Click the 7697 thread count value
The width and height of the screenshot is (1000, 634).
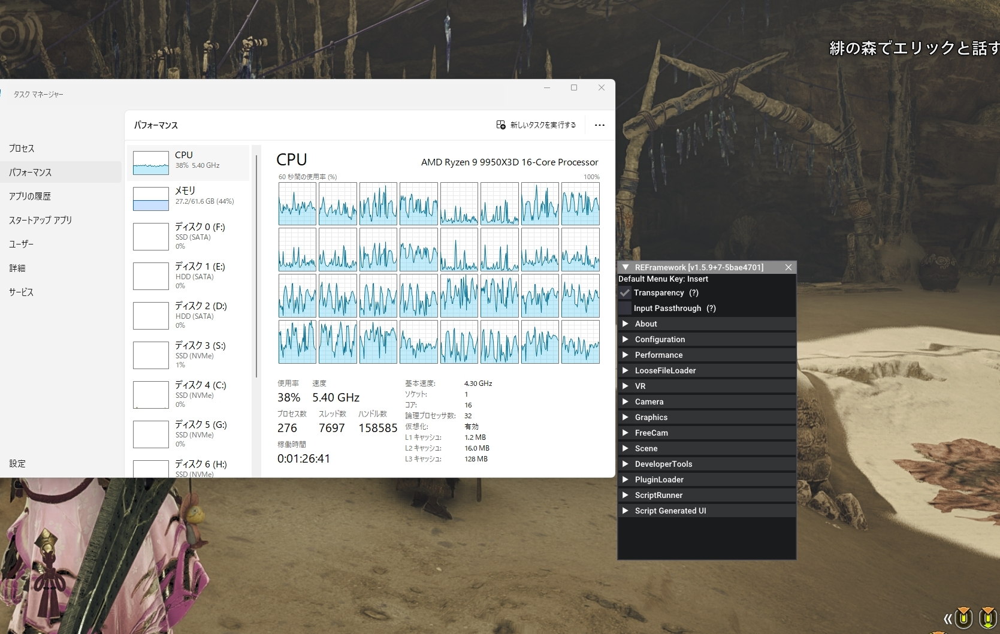pos(332,428)
